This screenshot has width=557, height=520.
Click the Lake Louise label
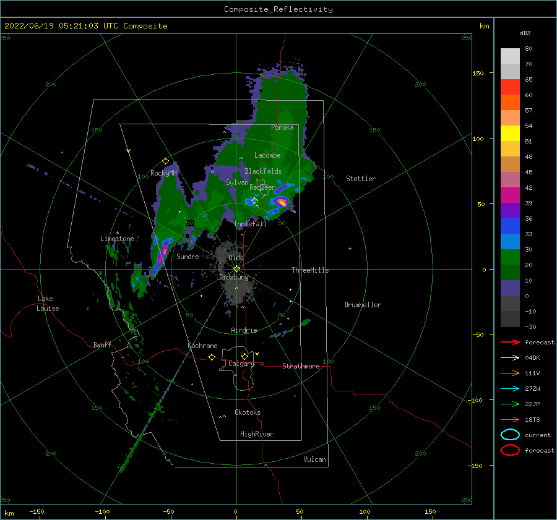click(x=48, y=304)
